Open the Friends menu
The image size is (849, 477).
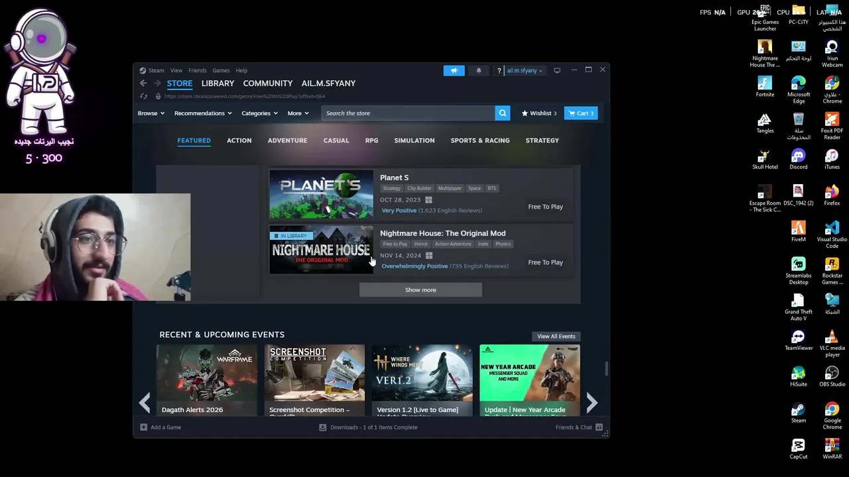tap(197, 70)
